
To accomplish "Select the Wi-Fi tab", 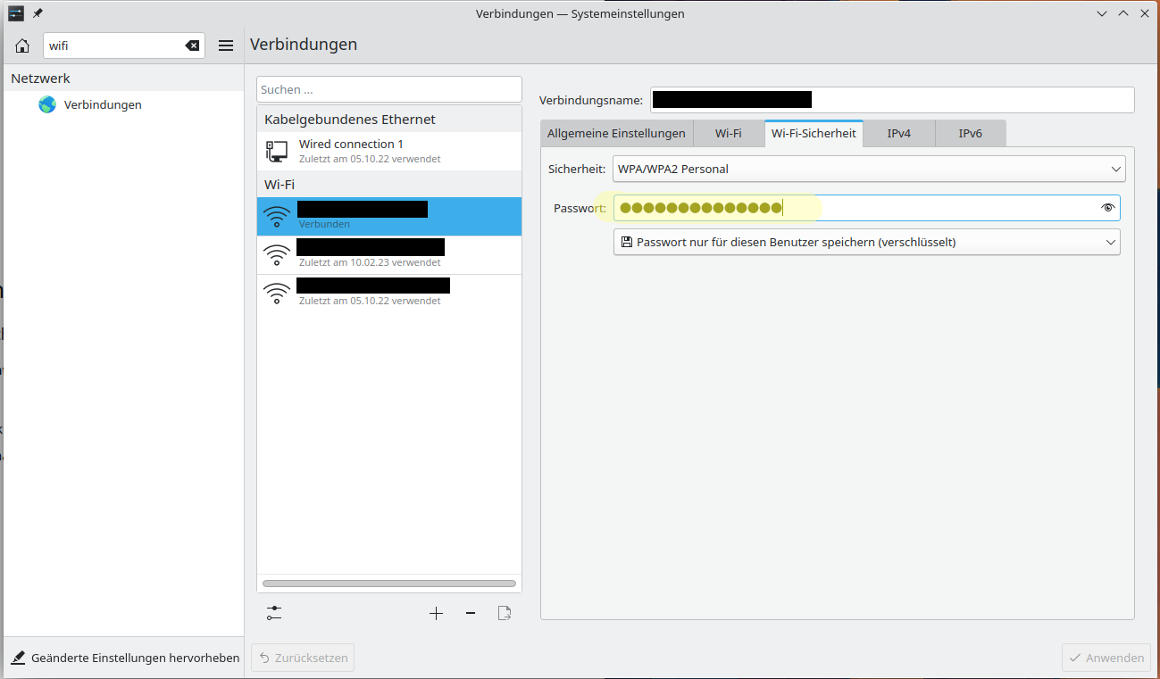I will point(728,133).
